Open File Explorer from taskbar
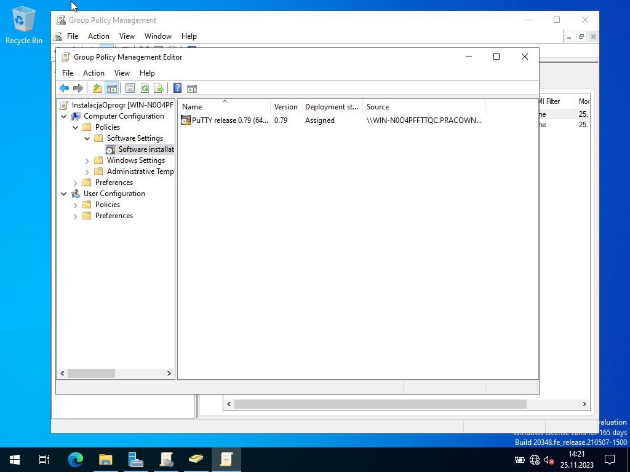The image size is (630, 472). pyautogui.click(x=106, y=460)
